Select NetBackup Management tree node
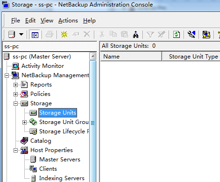Screen dimensions: 220x182 click(x=55, y=75)
